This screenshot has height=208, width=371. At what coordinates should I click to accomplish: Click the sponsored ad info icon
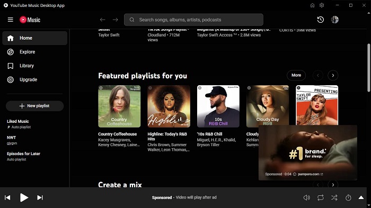click(x=295, y=174)
